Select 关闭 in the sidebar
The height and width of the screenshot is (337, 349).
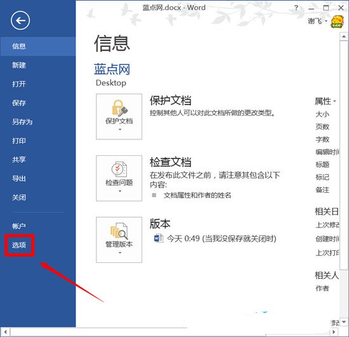coord(38,197)
